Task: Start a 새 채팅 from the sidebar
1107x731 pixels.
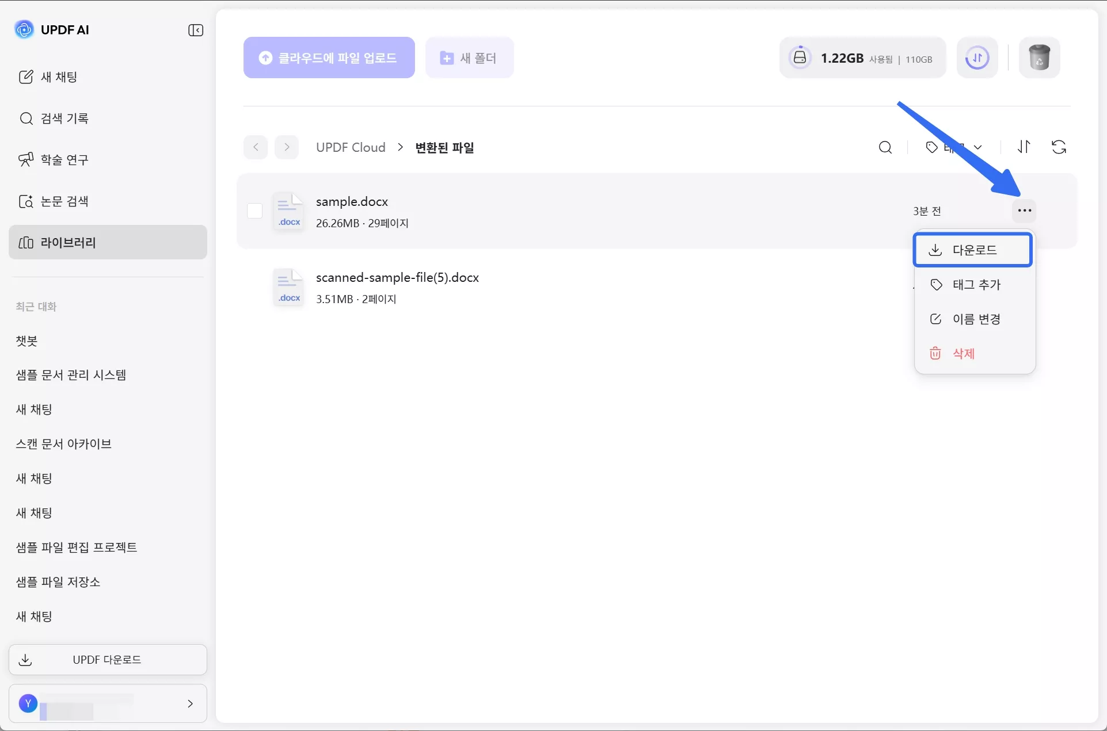Action: coord(59,76)
